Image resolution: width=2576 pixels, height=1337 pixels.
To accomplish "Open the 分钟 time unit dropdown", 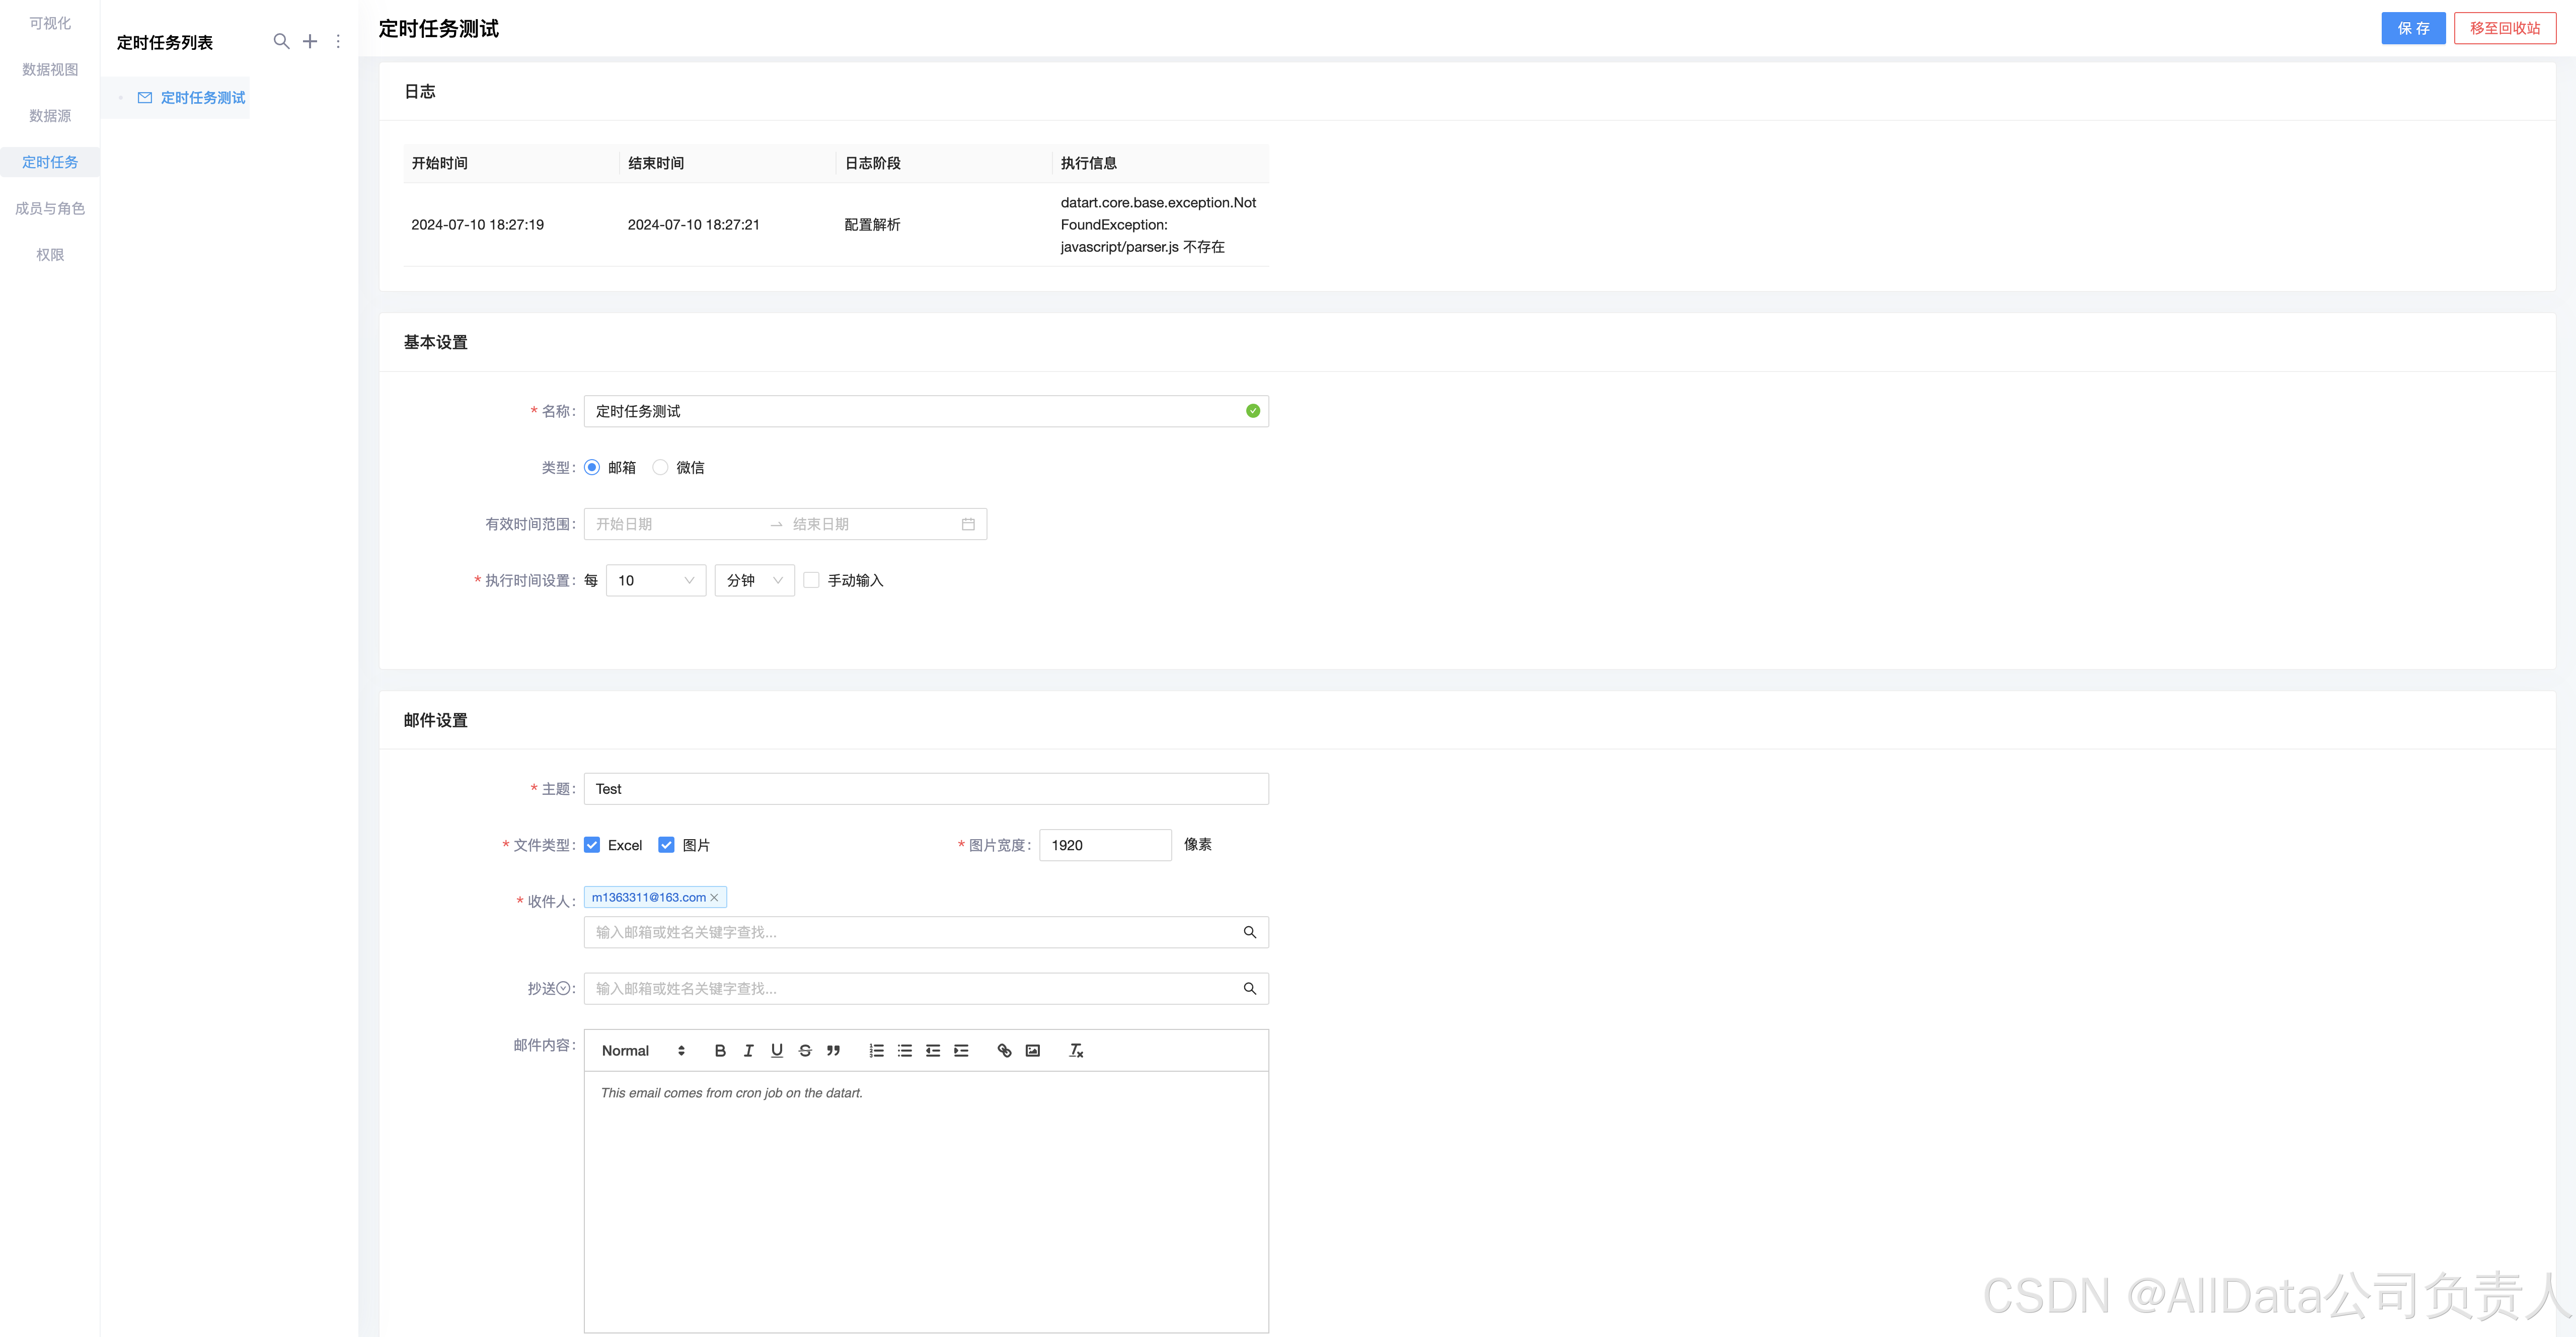I will [754, 580].
